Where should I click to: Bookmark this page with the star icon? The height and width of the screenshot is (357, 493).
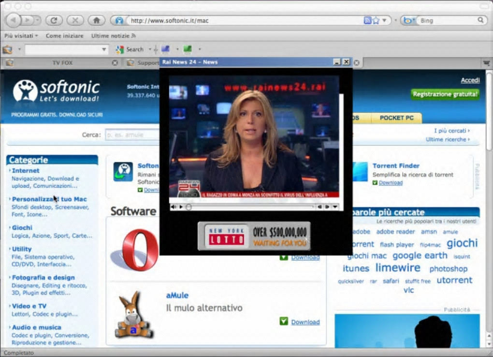[x=376, y=20]
